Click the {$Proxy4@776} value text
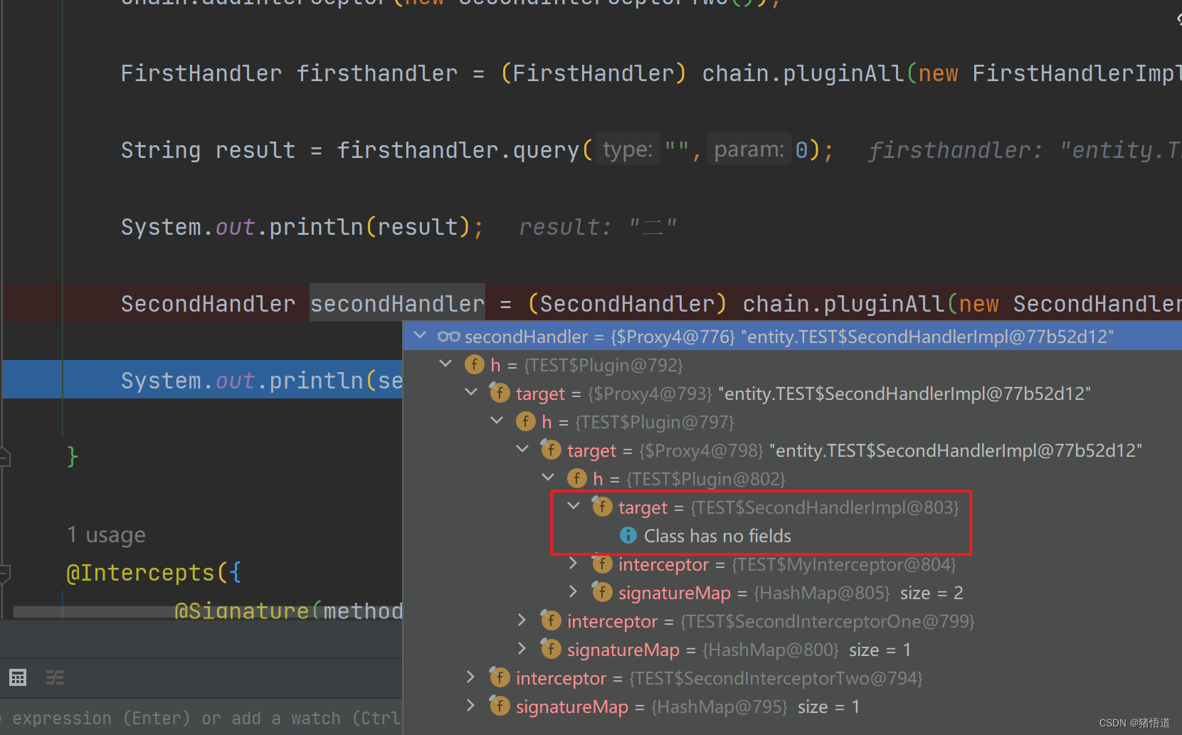The width and height of the screenshot is (1182, 735). (x=672, y=337)
